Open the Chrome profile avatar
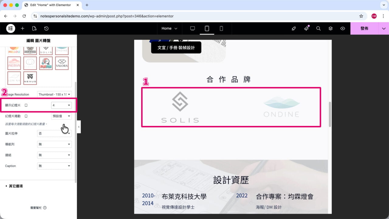389x219 pixels. pos(374,16)
